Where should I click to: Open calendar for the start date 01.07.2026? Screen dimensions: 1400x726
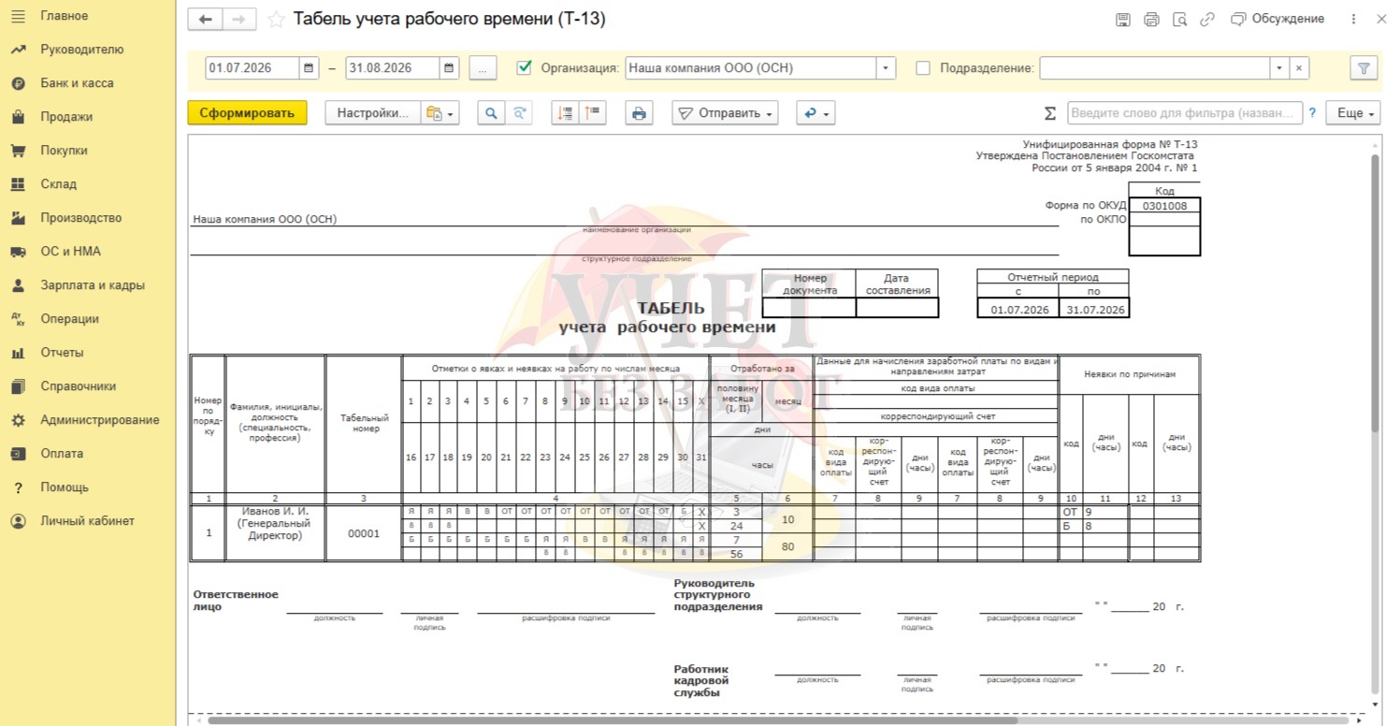pyautogui.click(x=310, y=68)
